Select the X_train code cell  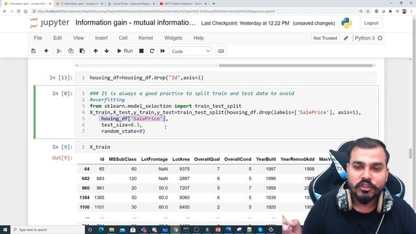tap(226, 147)
